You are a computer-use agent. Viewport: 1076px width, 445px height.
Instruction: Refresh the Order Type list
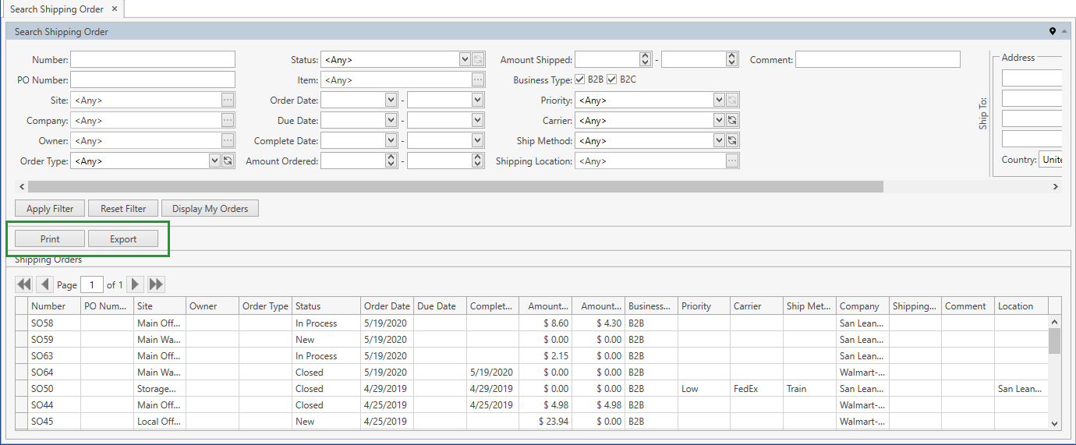coord(228,161)
